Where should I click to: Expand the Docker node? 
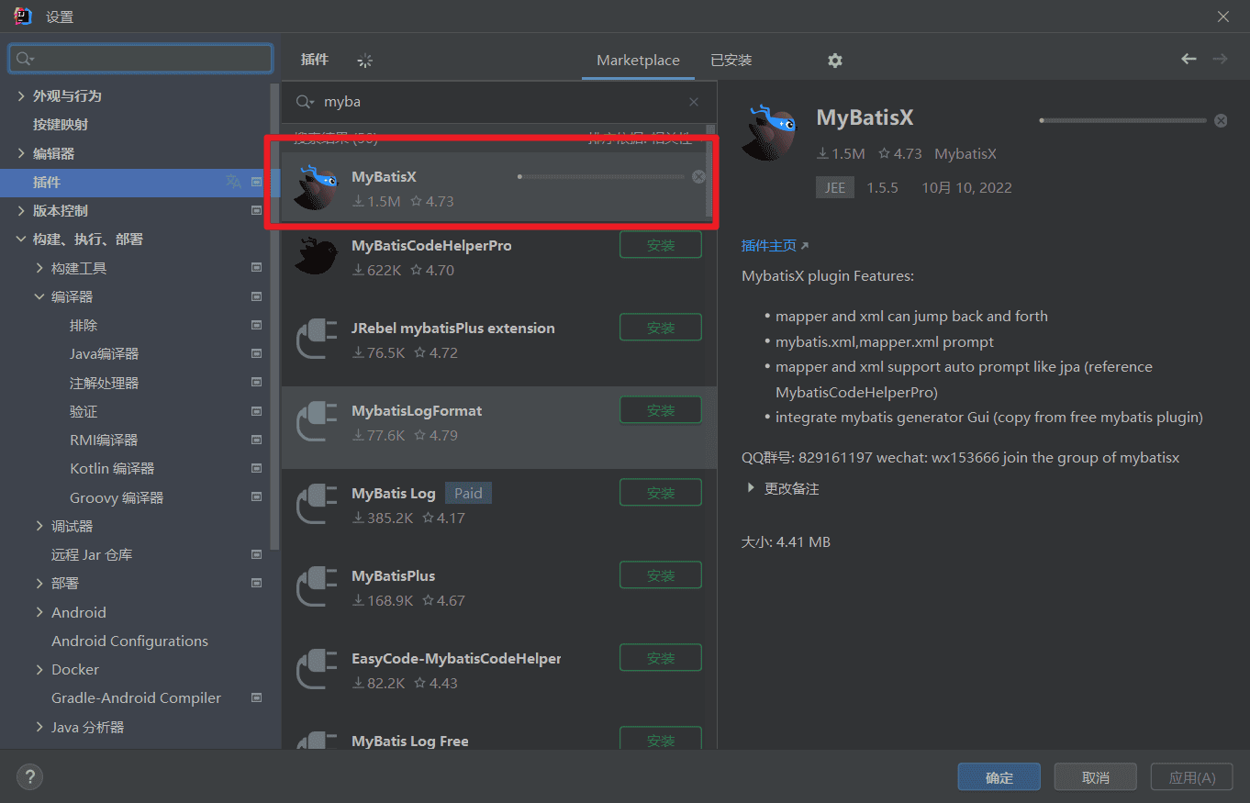[39, 669]
